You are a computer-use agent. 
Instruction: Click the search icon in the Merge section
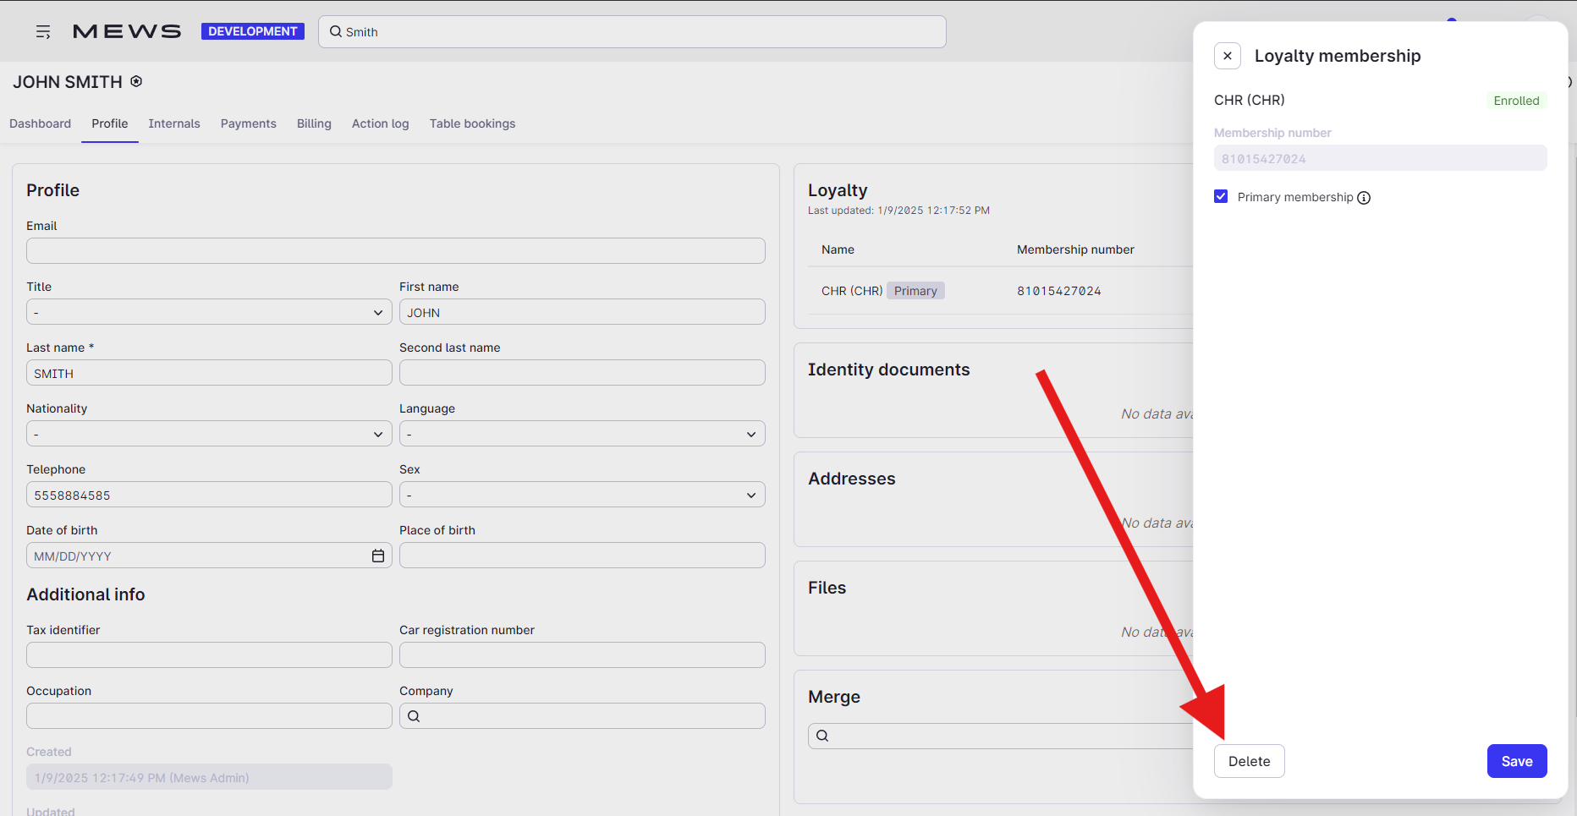pyautogui.click(x=821, y=735)
